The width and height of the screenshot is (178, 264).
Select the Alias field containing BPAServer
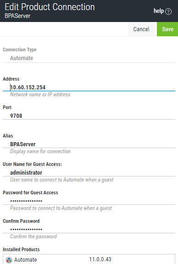tap(89, 144)
